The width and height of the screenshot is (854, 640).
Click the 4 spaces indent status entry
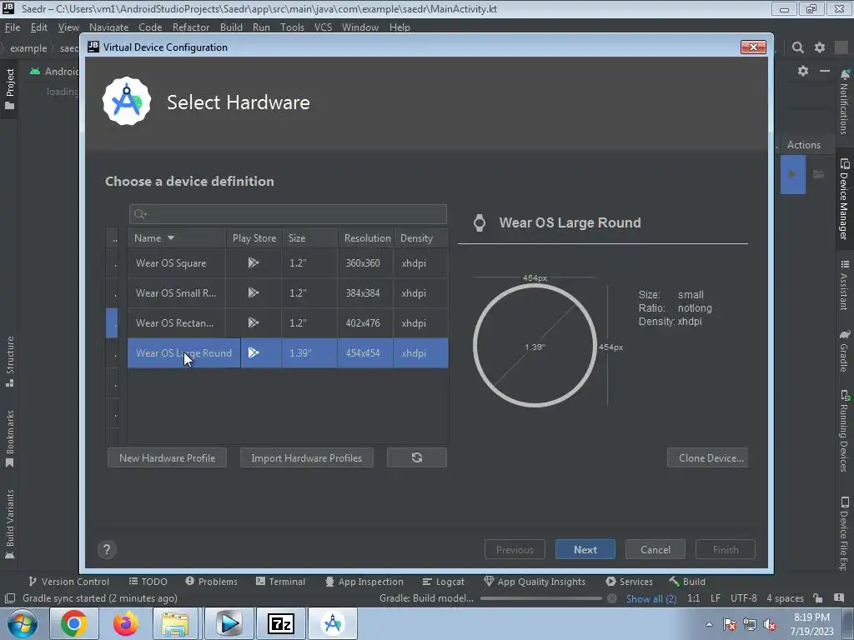785,598
